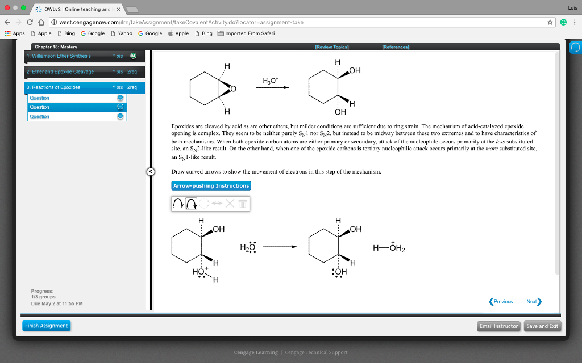Select the highlighted Question row
Screen dimensions: 582x363
click(x=77, y=107)
